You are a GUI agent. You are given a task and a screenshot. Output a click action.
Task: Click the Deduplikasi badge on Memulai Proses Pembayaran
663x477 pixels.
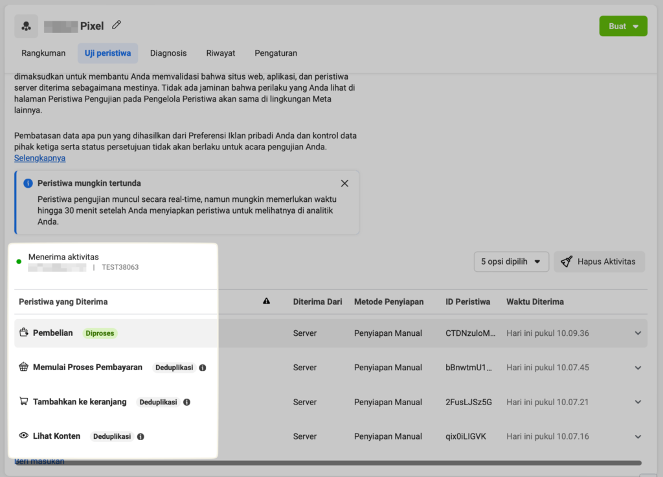(x=174, y=368)
